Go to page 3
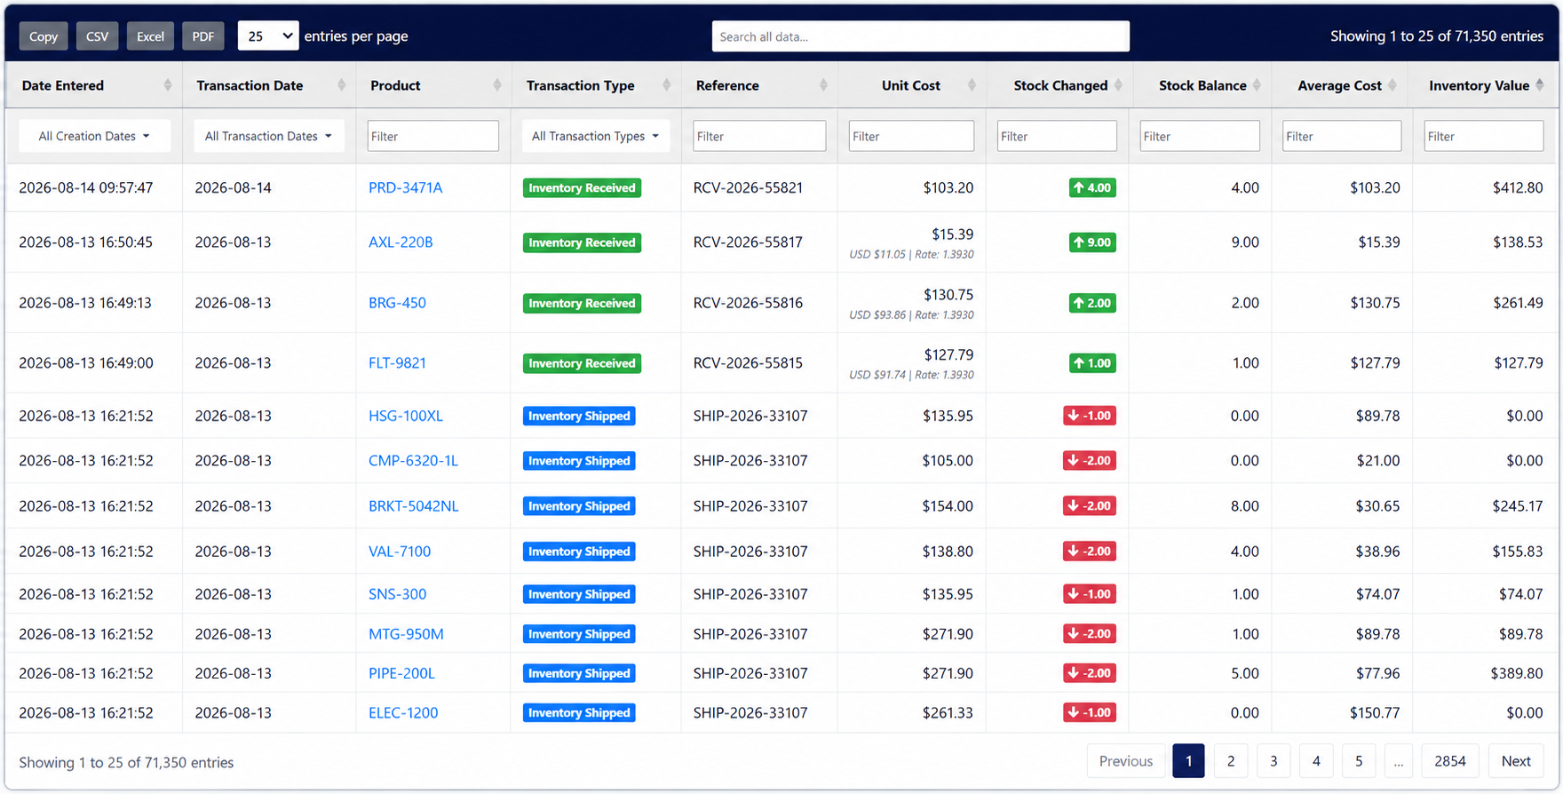1563x794 pixels. tap(1273, 761)
